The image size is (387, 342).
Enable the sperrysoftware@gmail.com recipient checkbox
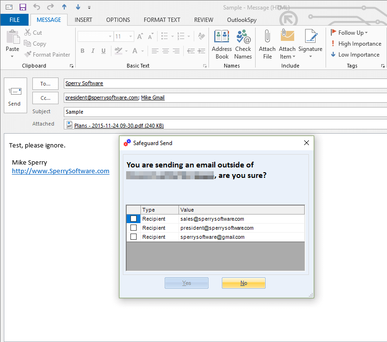[133, 236]
